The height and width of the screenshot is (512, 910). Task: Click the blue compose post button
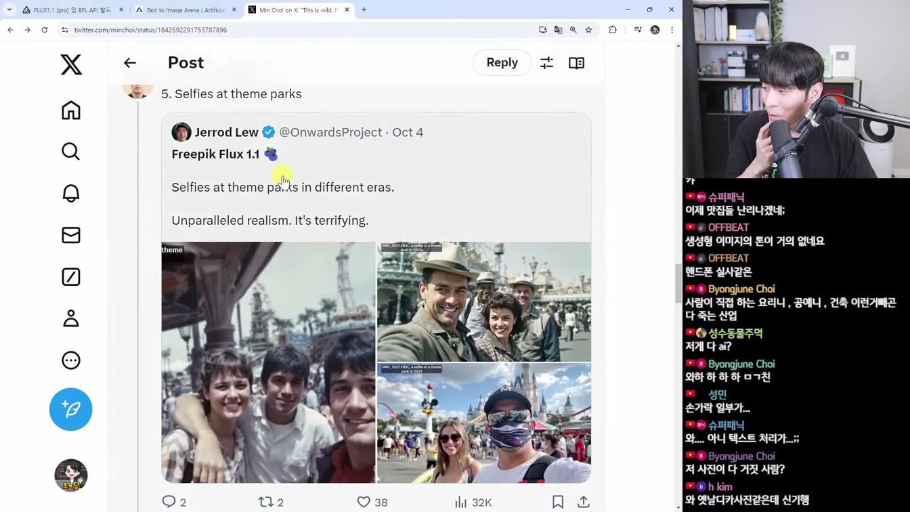(x=71, y=409)
